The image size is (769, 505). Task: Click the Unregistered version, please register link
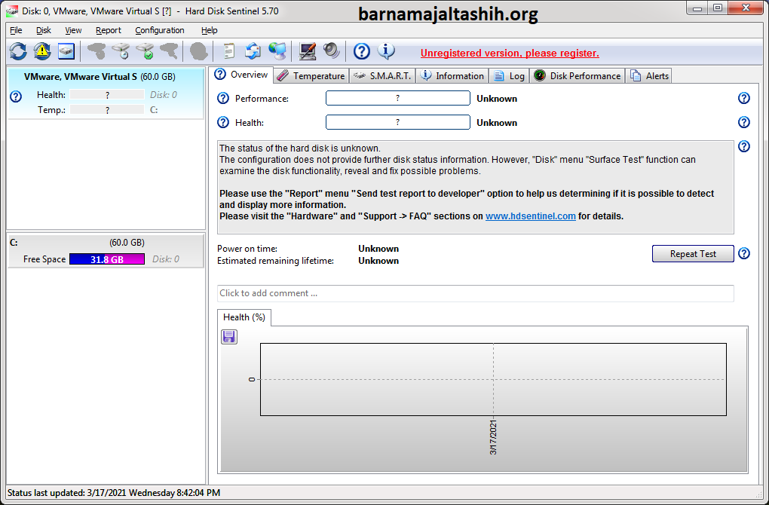click(x=510, y=53)
